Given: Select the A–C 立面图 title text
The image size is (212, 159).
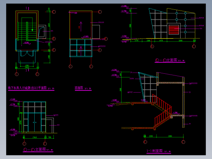Looking at the screenshot, I should pyautogui.click(x=166, y=60).
